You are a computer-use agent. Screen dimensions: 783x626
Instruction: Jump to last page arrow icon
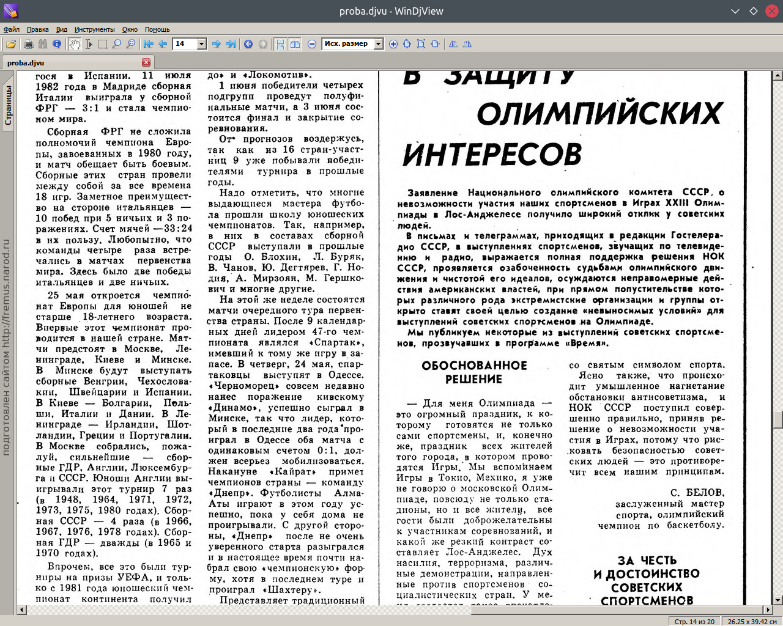[231, 44]
